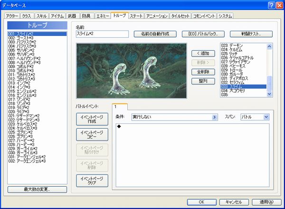The height and width of the screenshot is (209, 285).
Task: Select troop 016: エンジェル*3
Action: 37,96
